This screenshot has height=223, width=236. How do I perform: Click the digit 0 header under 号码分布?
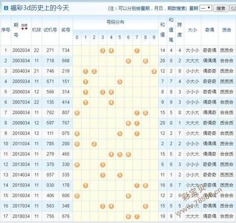(77, 38)
